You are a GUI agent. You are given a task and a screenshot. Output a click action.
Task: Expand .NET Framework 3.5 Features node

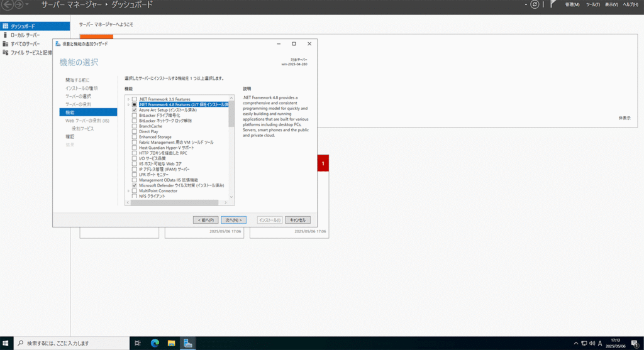click(128, 99)
